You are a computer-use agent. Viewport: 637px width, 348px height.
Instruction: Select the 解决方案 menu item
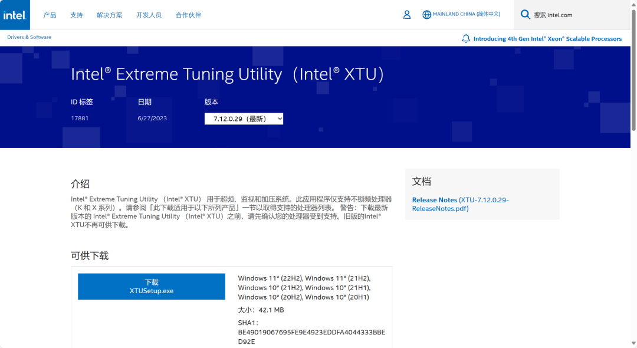click(x=110, y=15)
